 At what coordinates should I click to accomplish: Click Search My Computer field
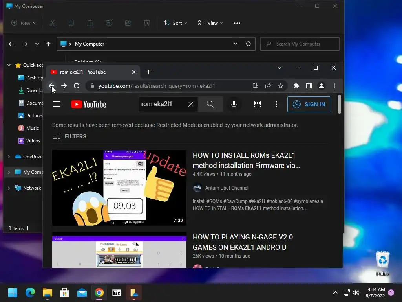[300, 44]
